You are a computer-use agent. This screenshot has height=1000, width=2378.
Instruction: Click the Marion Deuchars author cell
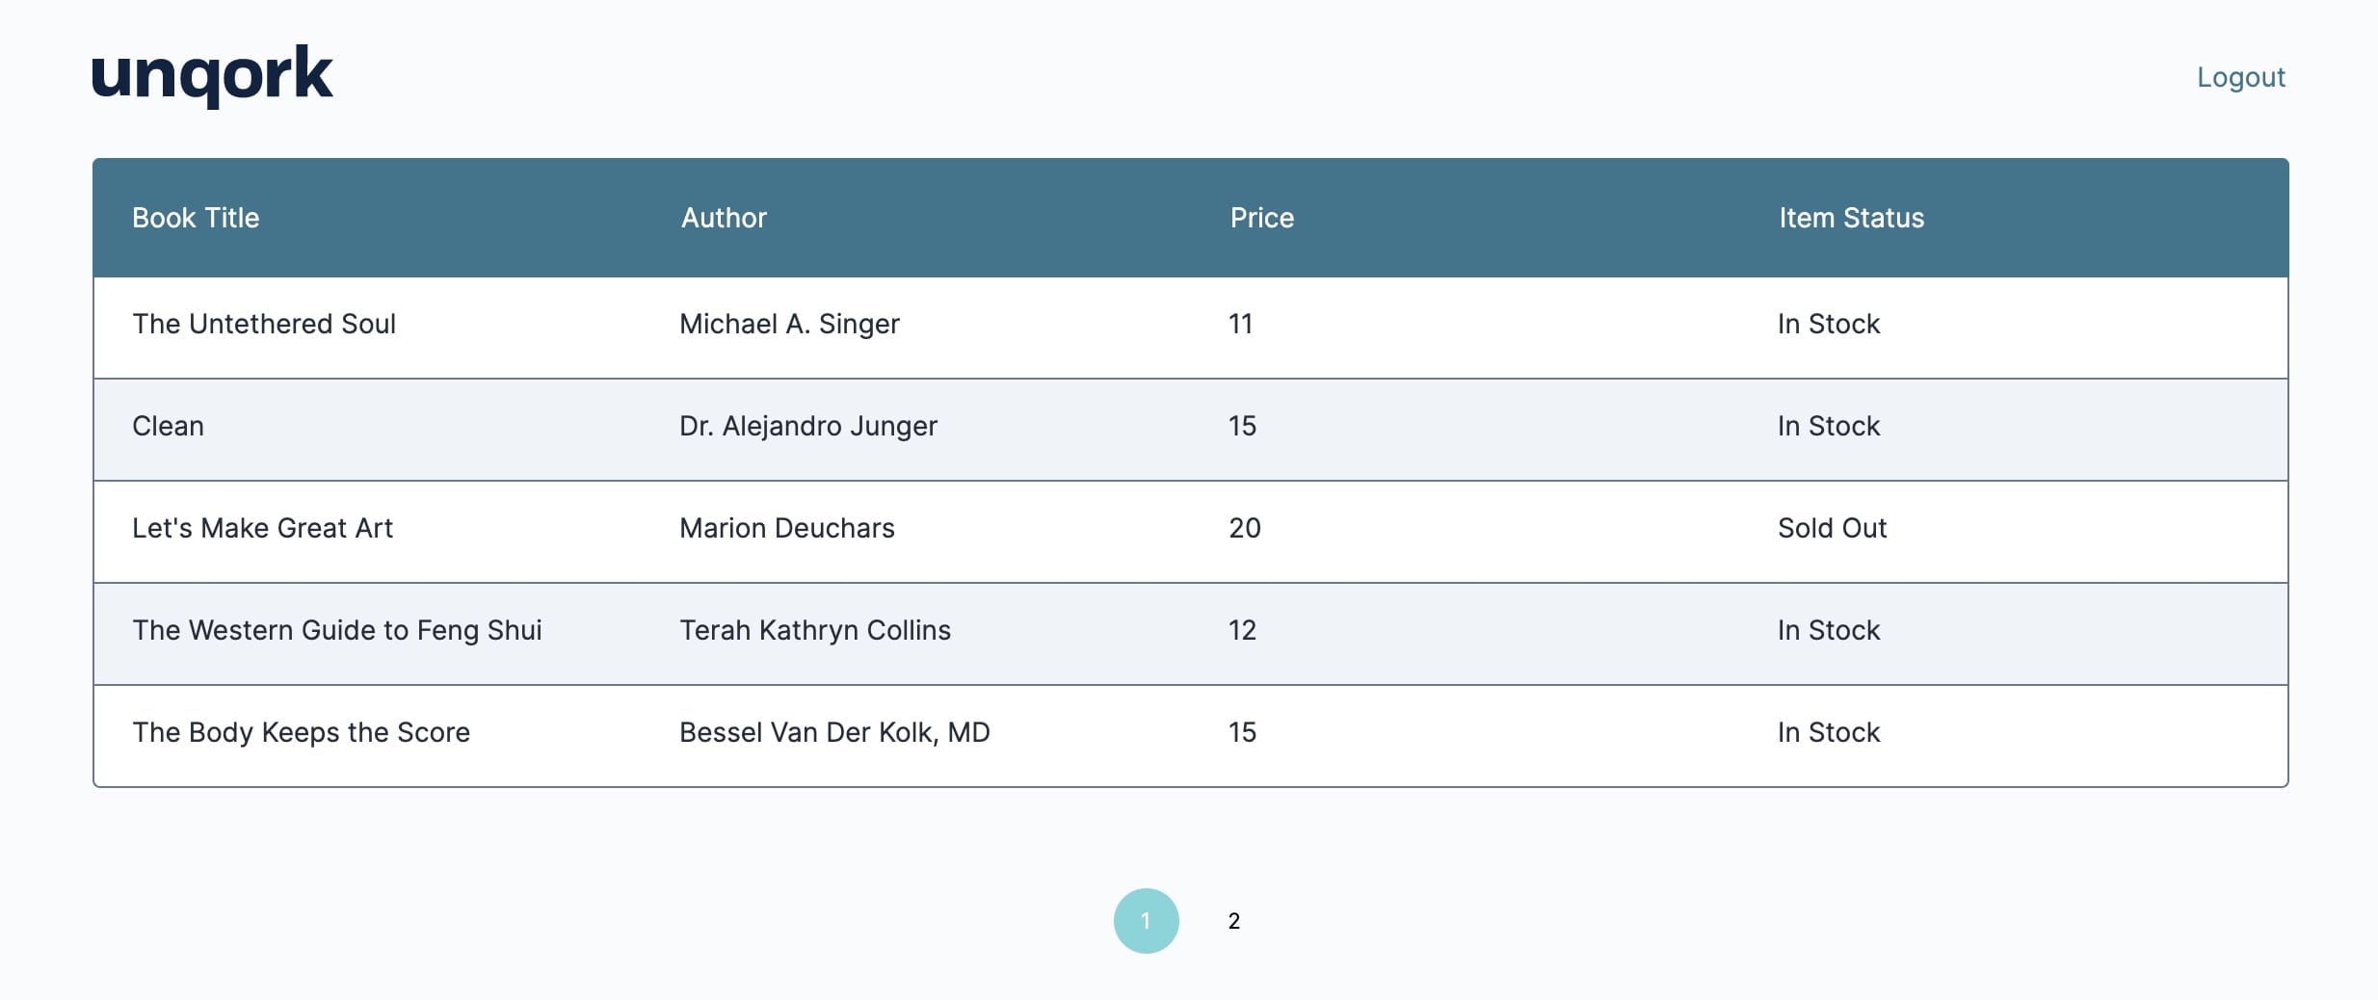[x=786, y=528]
